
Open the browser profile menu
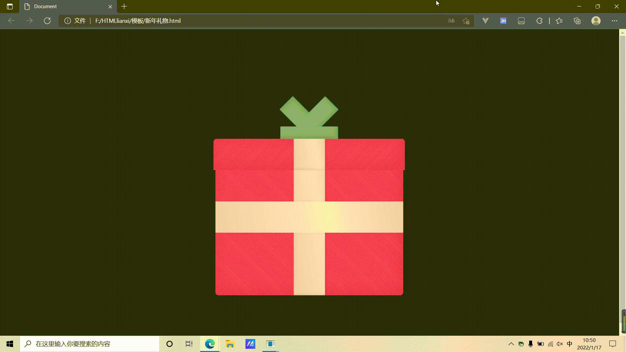[x=596, y=21]
